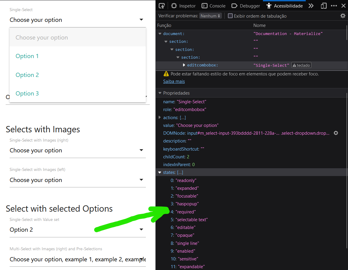Open the devtools three-dots options menu
Viewport: 348px width, 270px height.
[x=334, y=6]
